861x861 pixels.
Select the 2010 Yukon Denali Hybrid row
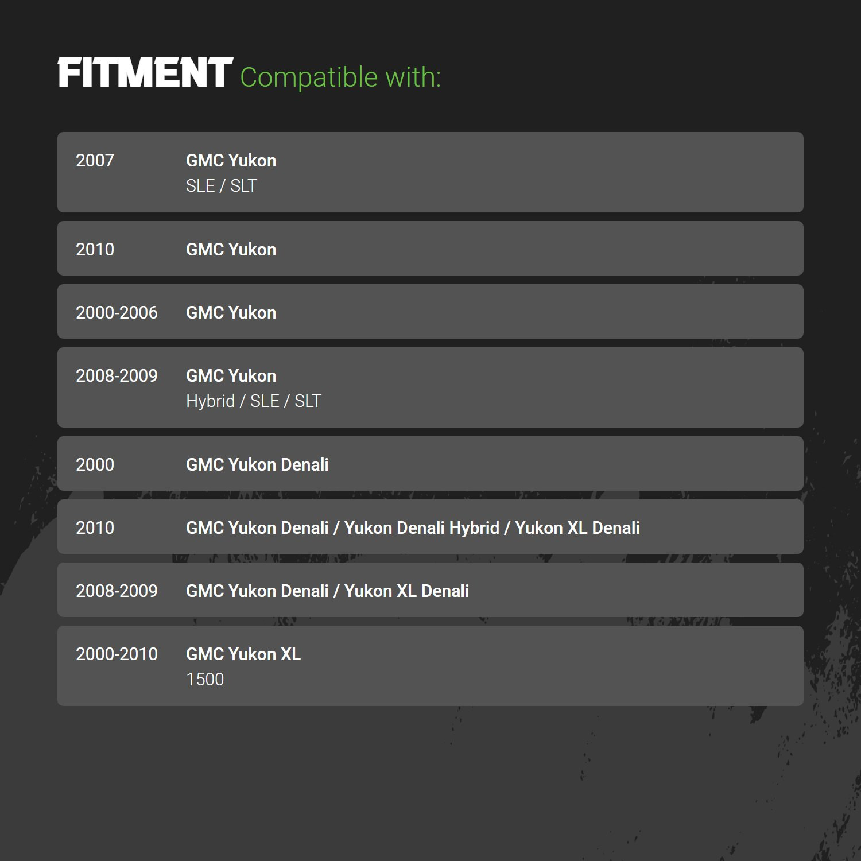[430, 527]
